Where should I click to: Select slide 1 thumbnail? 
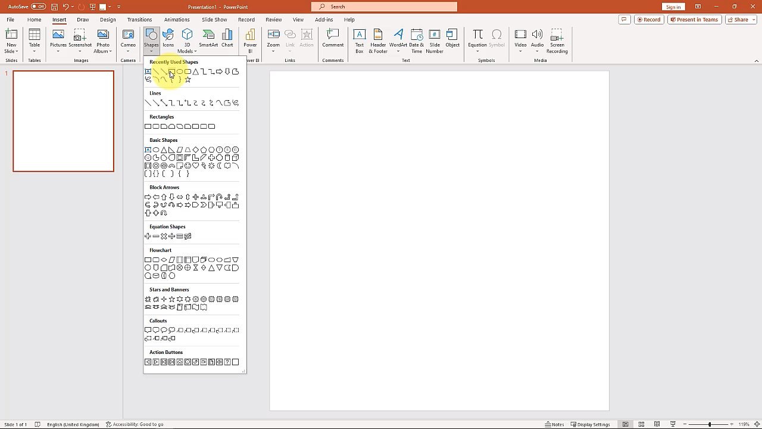point(63,121)
